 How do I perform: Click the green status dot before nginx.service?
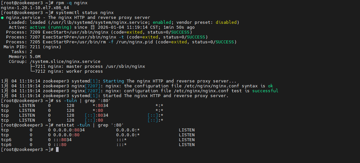pos(2,18)
